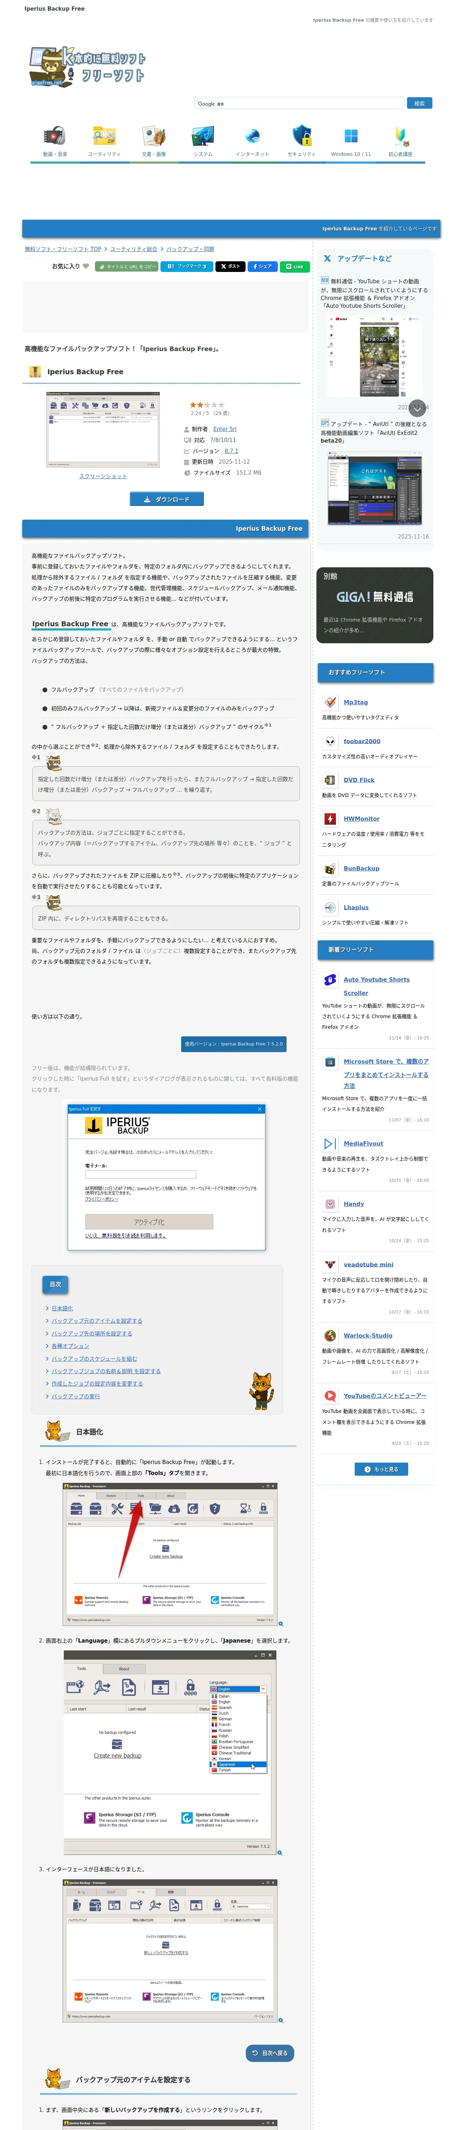This screenshot has height=2130, width=450.
Task: Open the インターネット category icon
Action: pyautogui.click(x=252, y=136)
